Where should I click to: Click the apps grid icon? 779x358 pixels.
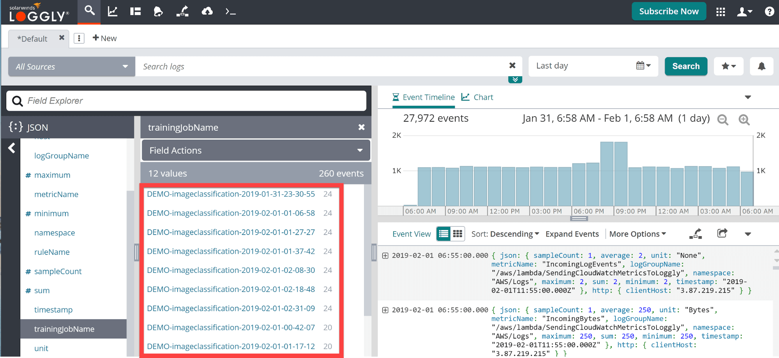[x=721, y=12]
